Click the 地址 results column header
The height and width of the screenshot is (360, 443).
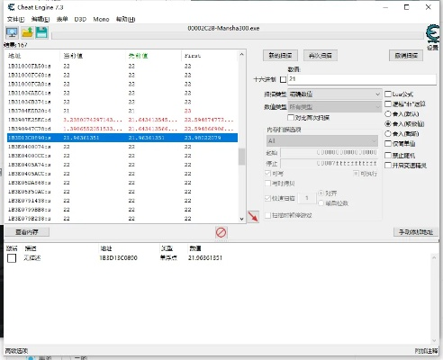click(x=33, y=56)
